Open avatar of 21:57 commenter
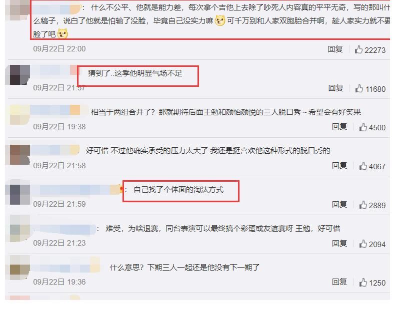This screenshot has width=395, height=310. point(20,75)
